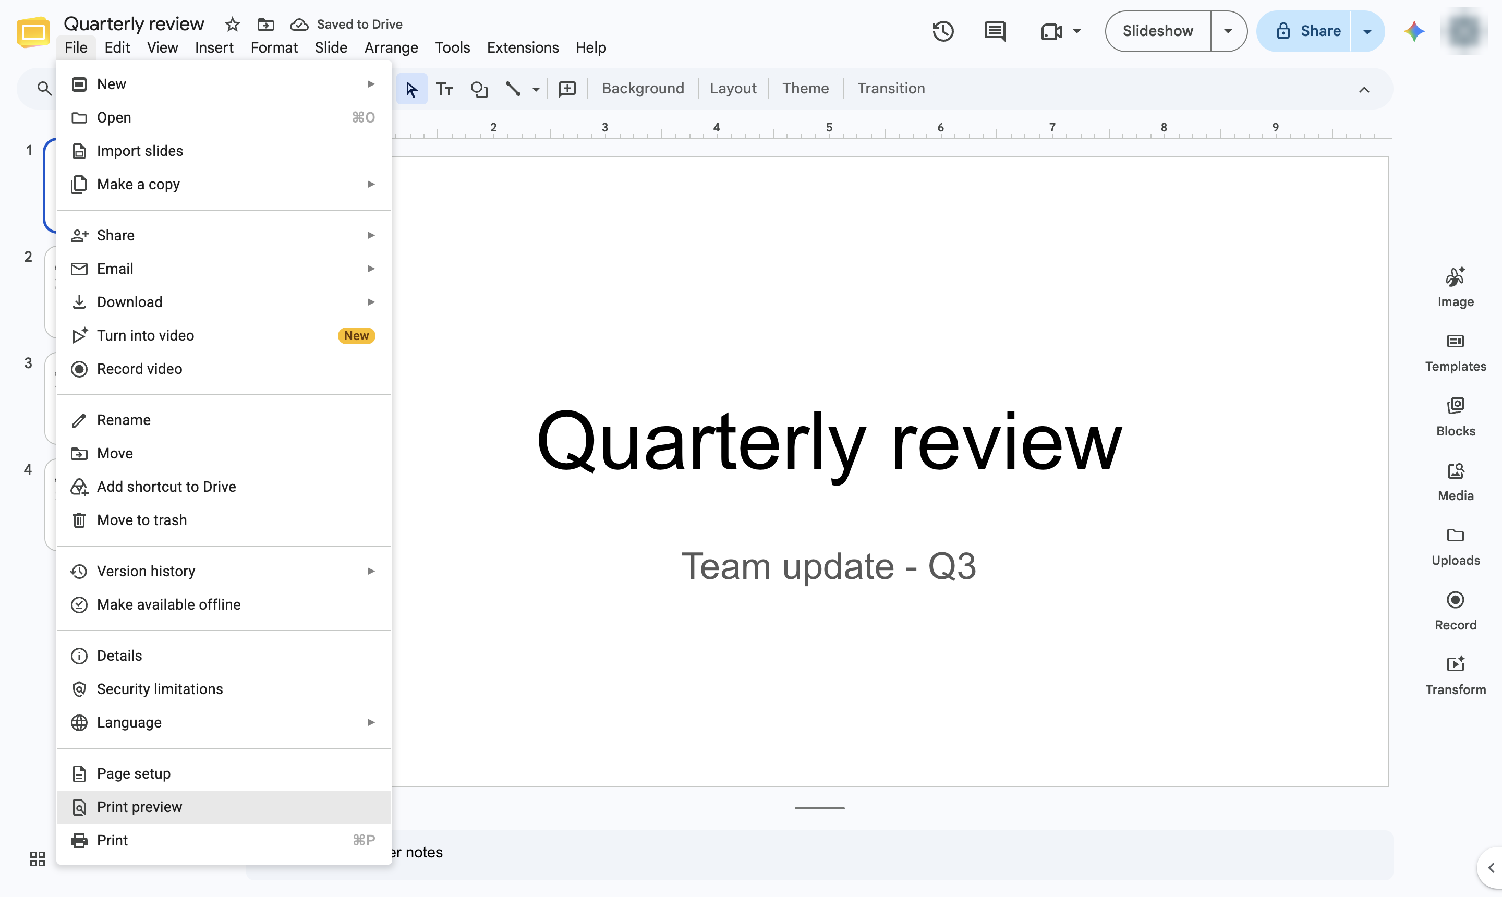Screen dimensions: 1502x897
Task: Open the Image side panel
Action: (x=1455, y=288)
